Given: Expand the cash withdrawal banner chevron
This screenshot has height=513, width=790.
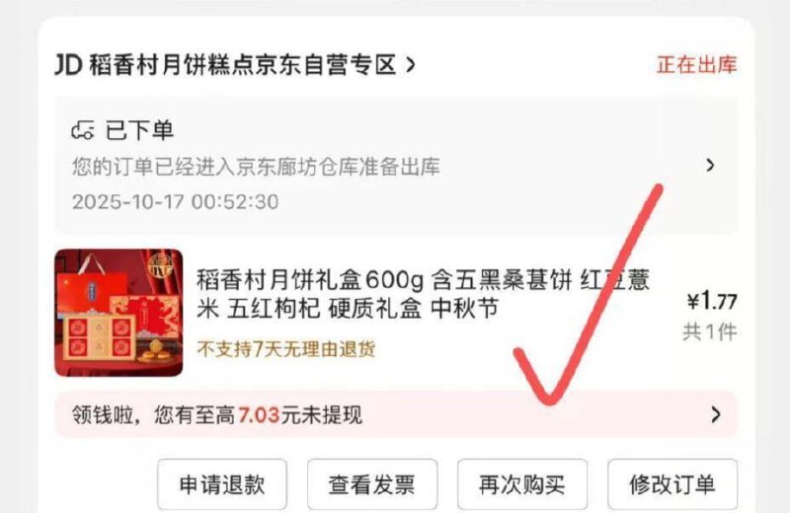Looking at the screenshot, I should click(x=715, y=414).
